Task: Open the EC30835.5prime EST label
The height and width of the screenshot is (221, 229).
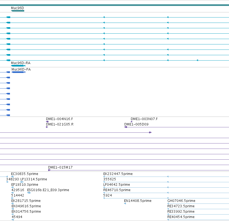Action: 24,174
